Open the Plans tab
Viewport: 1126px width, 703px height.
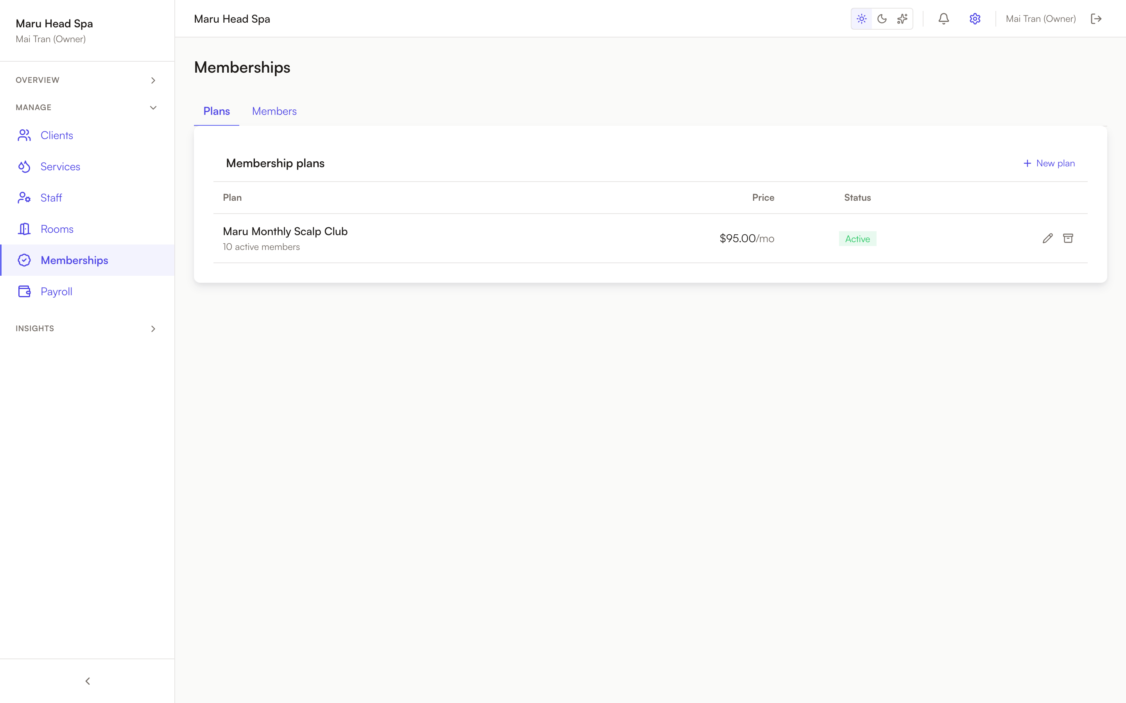point(216,111)
